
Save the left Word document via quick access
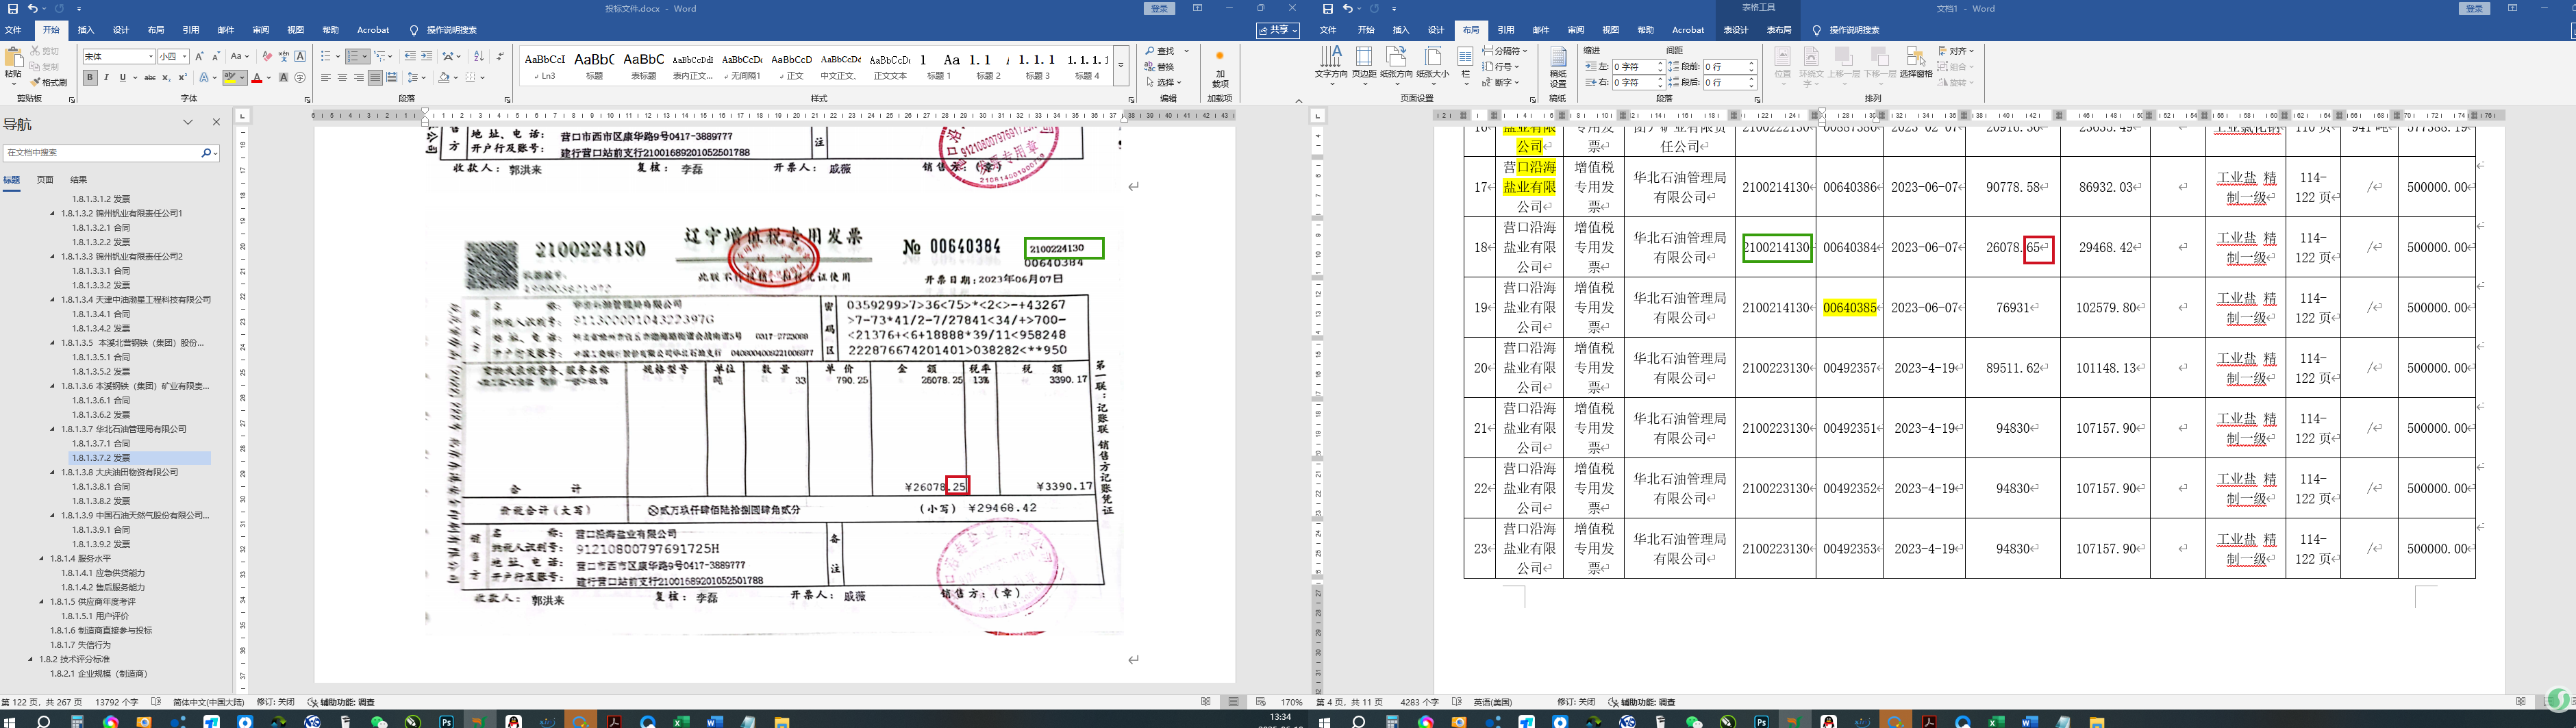coord(13,9)
